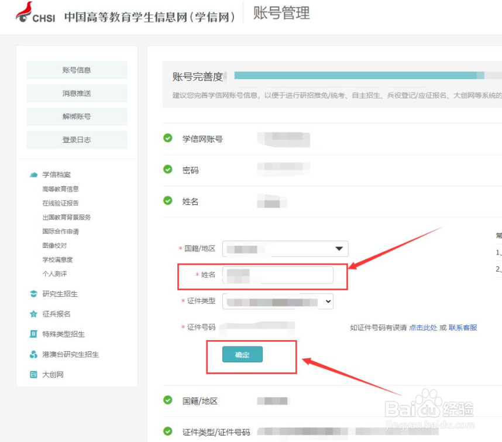
Task: Open the 账号信息 menu button
Action: (x=77, y=70)
